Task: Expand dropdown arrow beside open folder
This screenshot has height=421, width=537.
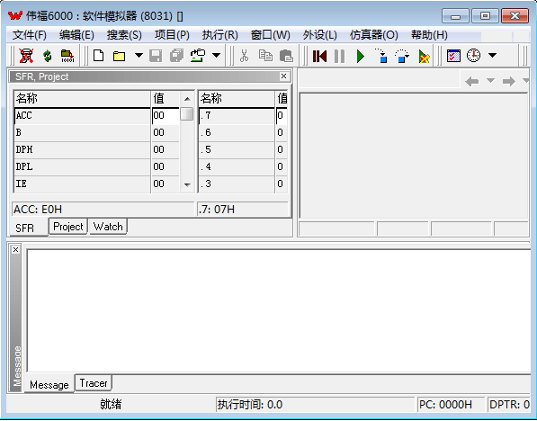Action: click(139, 55)
